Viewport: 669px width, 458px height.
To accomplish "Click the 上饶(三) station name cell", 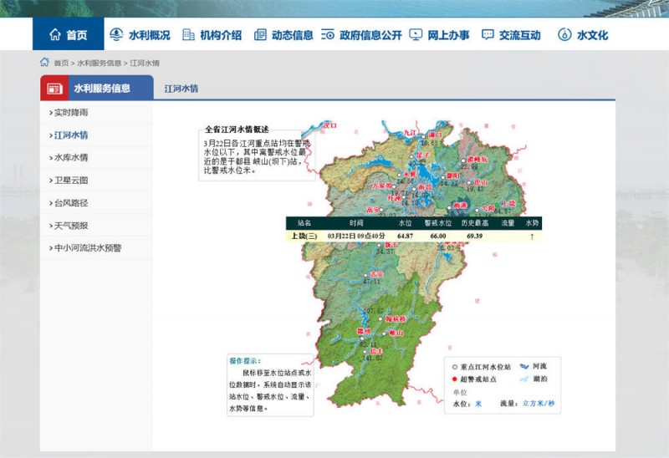I will [x=304, y=236].
